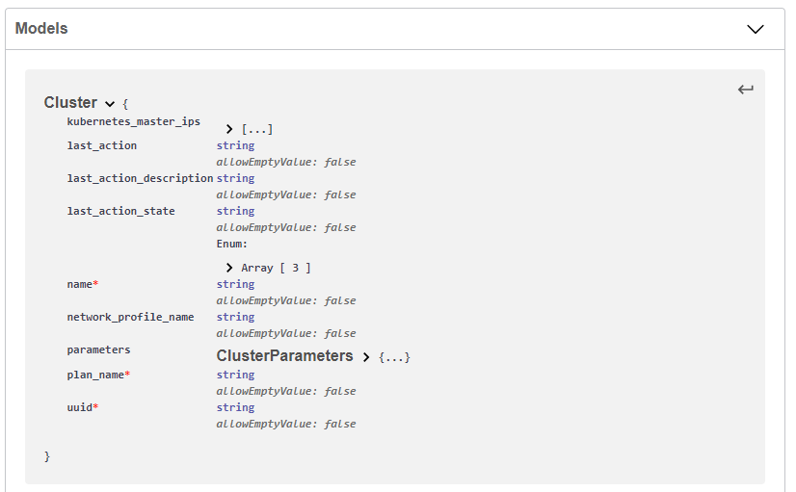Screen dimensions: 796x492
Task: Click the required plan_name property
Action: click(x=97, y=375)
